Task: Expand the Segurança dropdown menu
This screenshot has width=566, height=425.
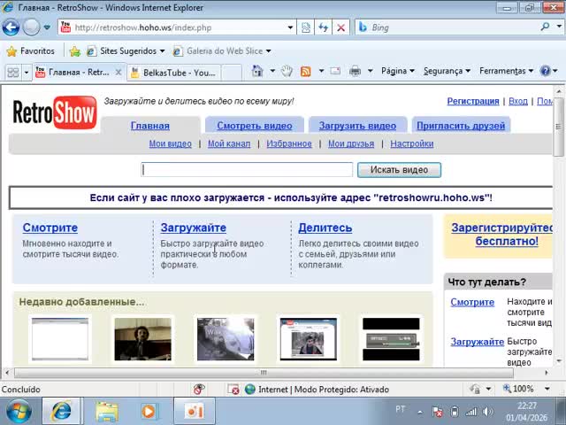Action: 447,71
